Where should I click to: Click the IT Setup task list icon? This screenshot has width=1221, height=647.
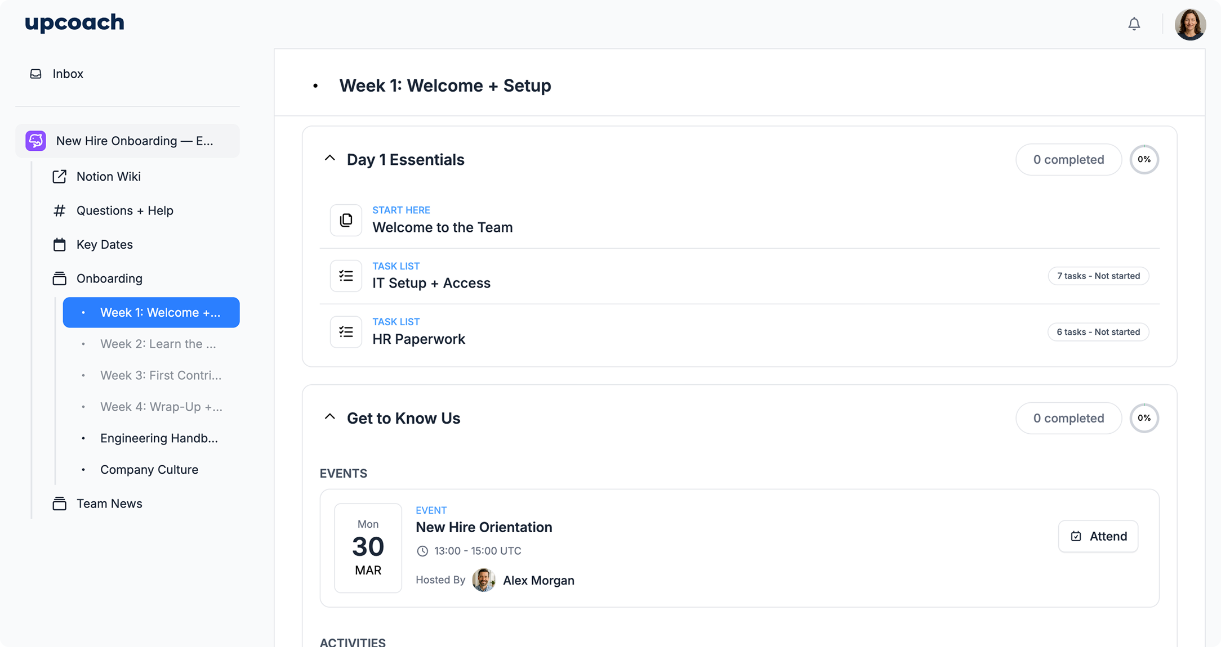(x=346, y=276)
